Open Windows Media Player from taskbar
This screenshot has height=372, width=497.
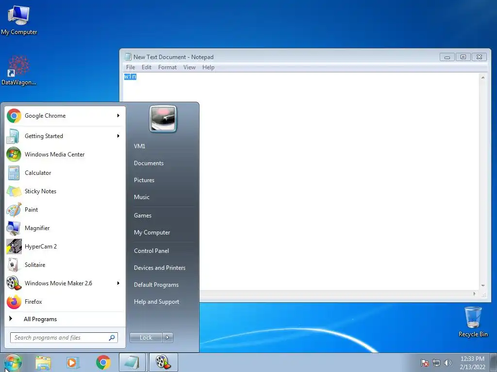(x=72, y=362)
